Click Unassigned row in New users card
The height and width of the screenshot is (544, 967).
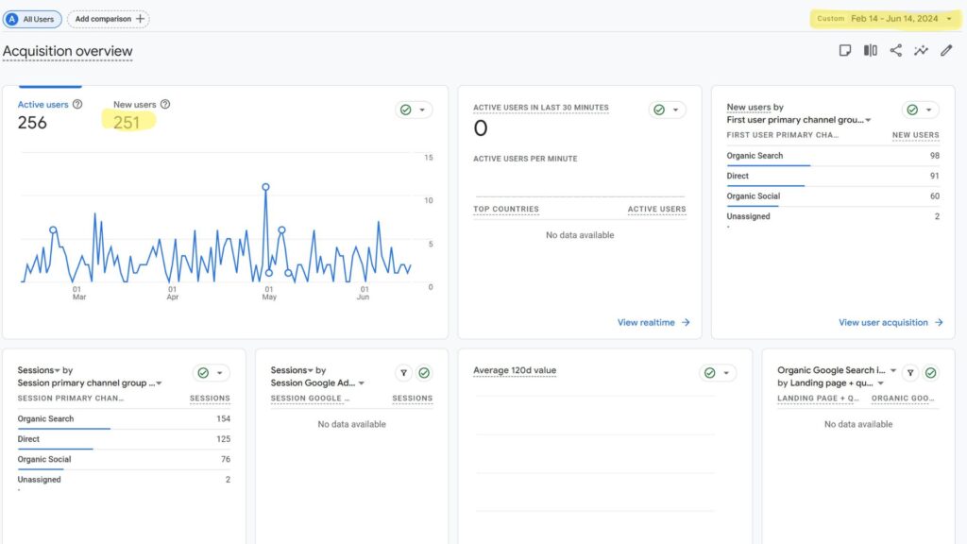pyautogui.click(x=833, y=217)
